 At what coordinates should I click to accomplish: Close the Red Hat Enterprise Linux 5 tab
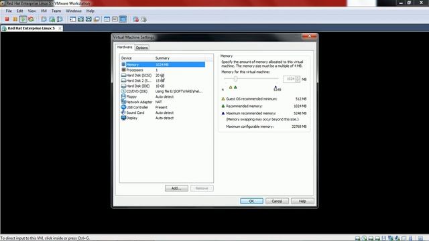(60, 28)
